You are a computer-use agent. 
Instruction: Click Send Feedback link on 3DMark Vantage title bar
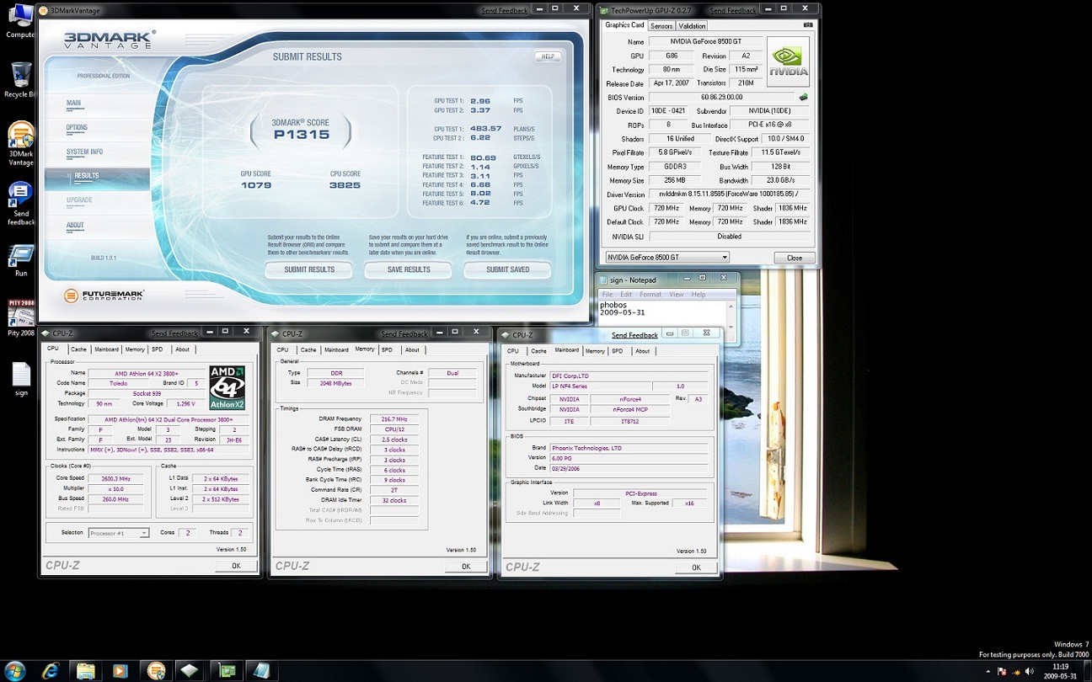click(x=504, y=11)
